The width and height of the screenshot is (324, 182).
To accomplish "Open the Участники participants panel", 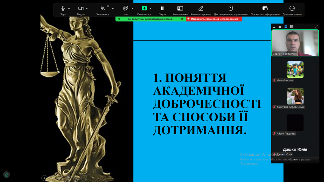I will point(103,8).
